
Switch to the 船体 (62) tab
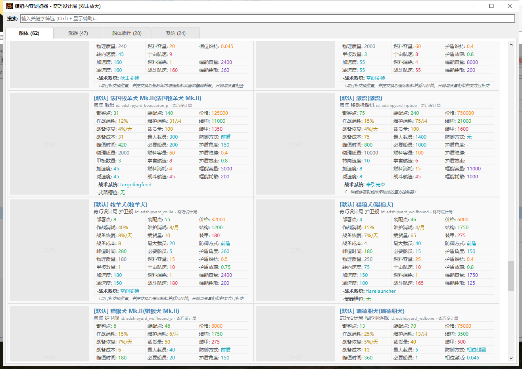point(29,33)
